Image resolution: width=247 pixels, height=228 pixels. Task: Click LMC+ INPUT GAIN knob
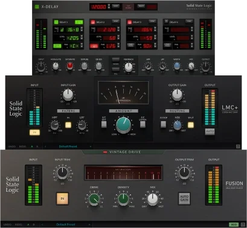(68, 95)
